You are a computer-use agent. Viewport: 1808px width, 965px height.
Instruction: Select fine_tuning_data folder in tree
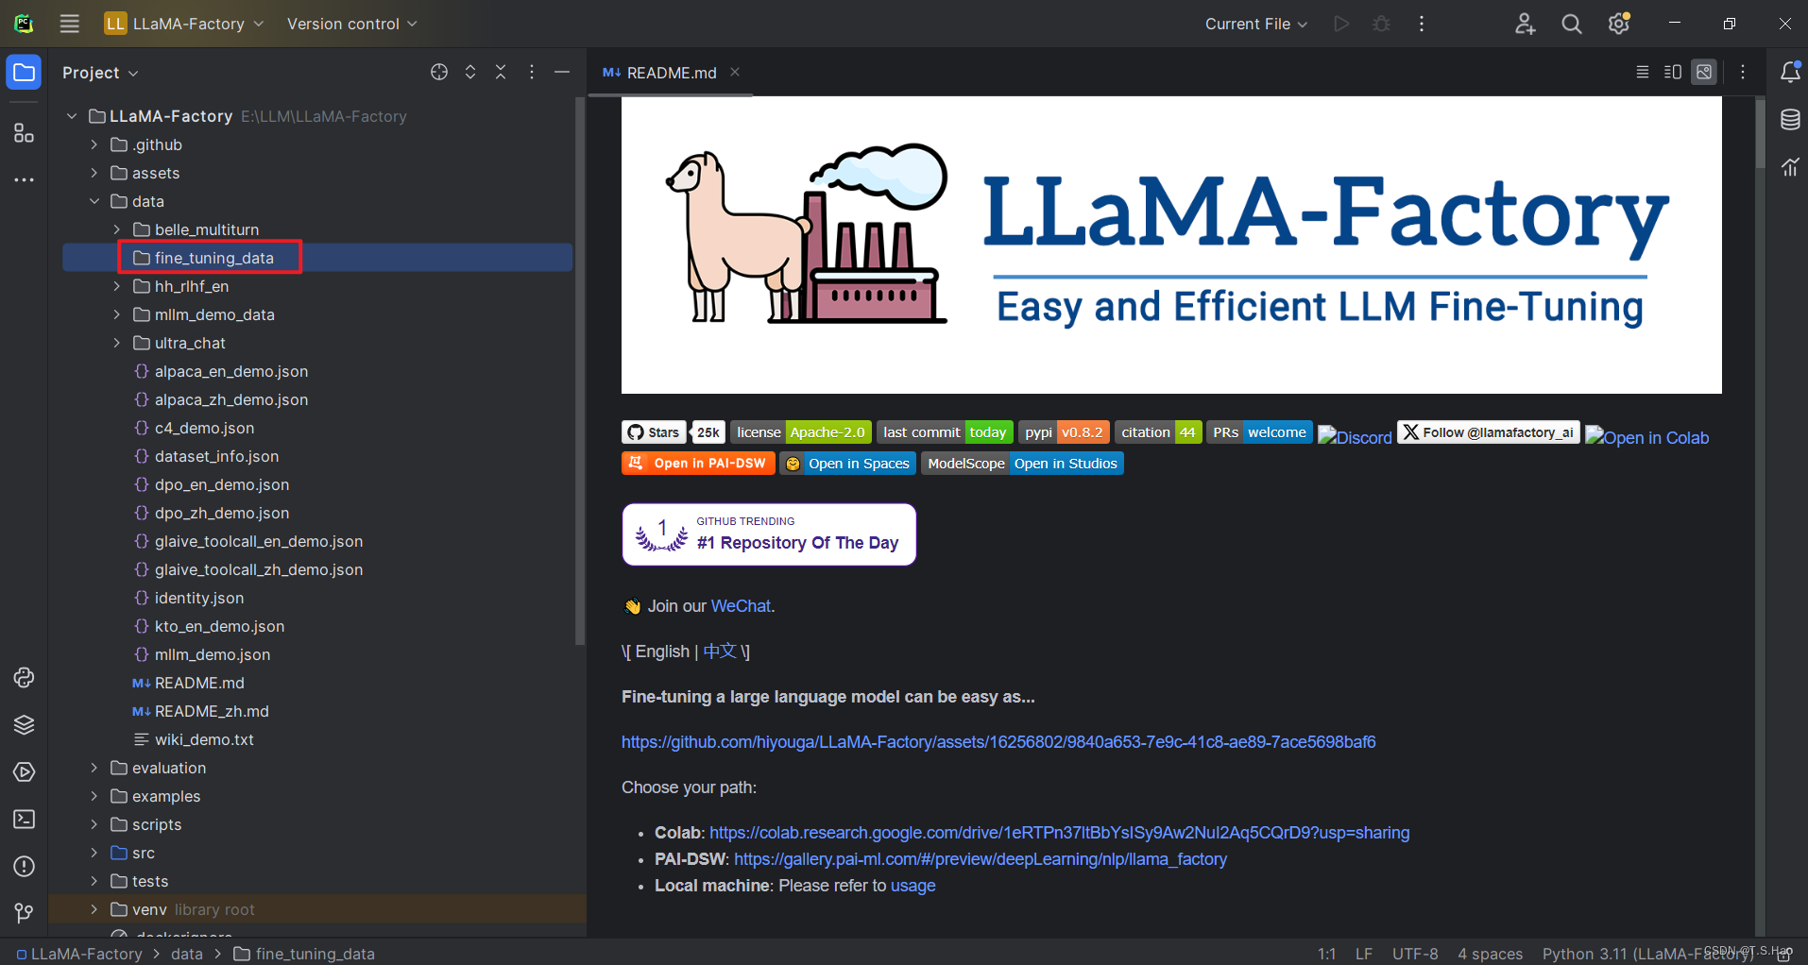(x=317, y=258)
